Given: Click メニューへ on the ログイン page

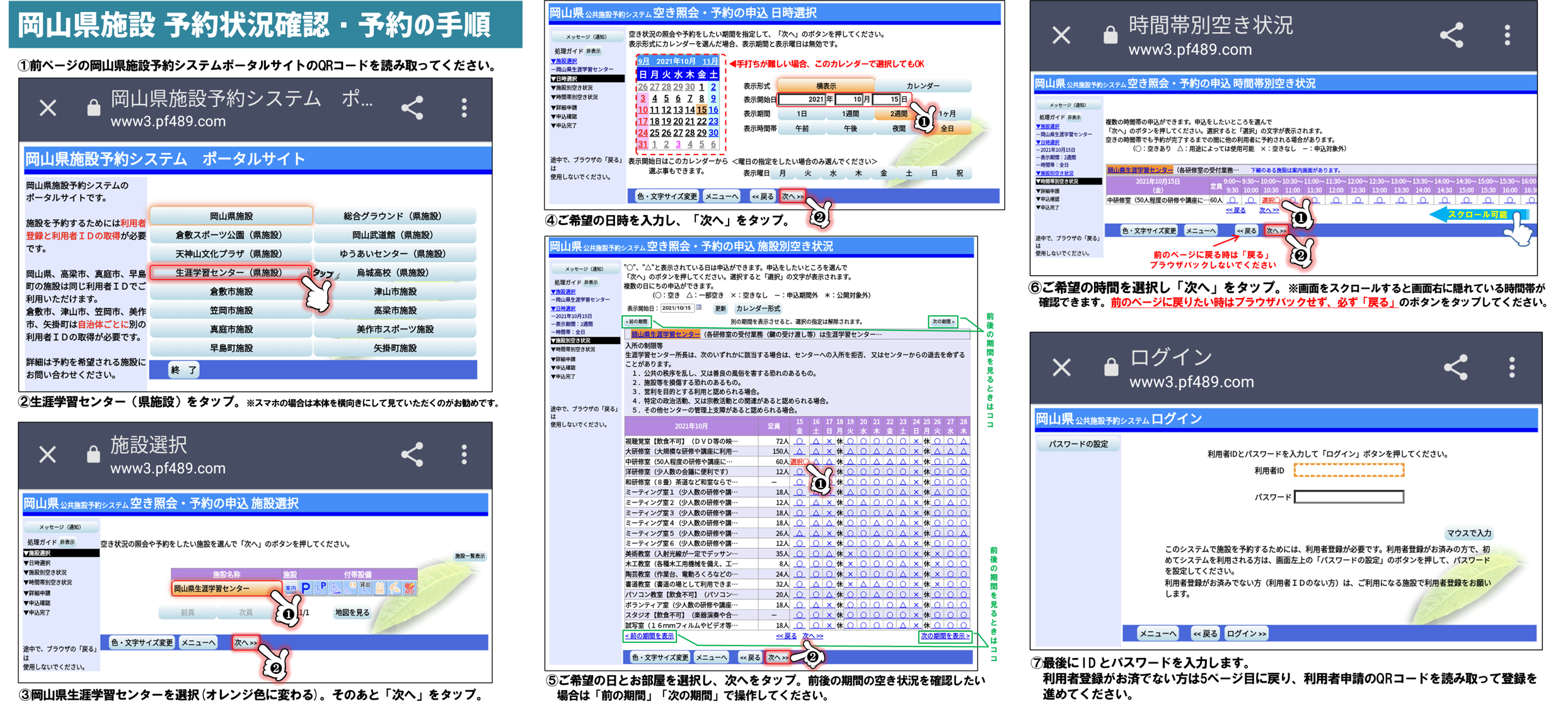Looking at the screenshot, I should (x=1158, y=633).
